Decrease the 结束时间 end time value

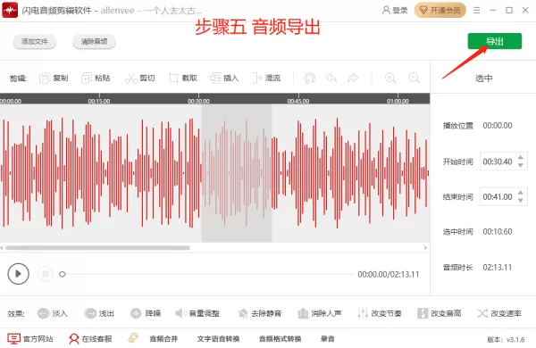520,201
